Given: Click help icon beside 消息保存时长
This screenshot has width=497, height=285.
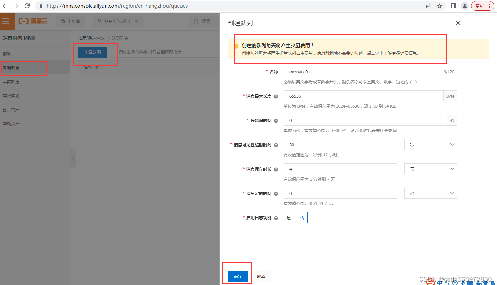Looking at the screenshot, I should (x=276, y=169).
